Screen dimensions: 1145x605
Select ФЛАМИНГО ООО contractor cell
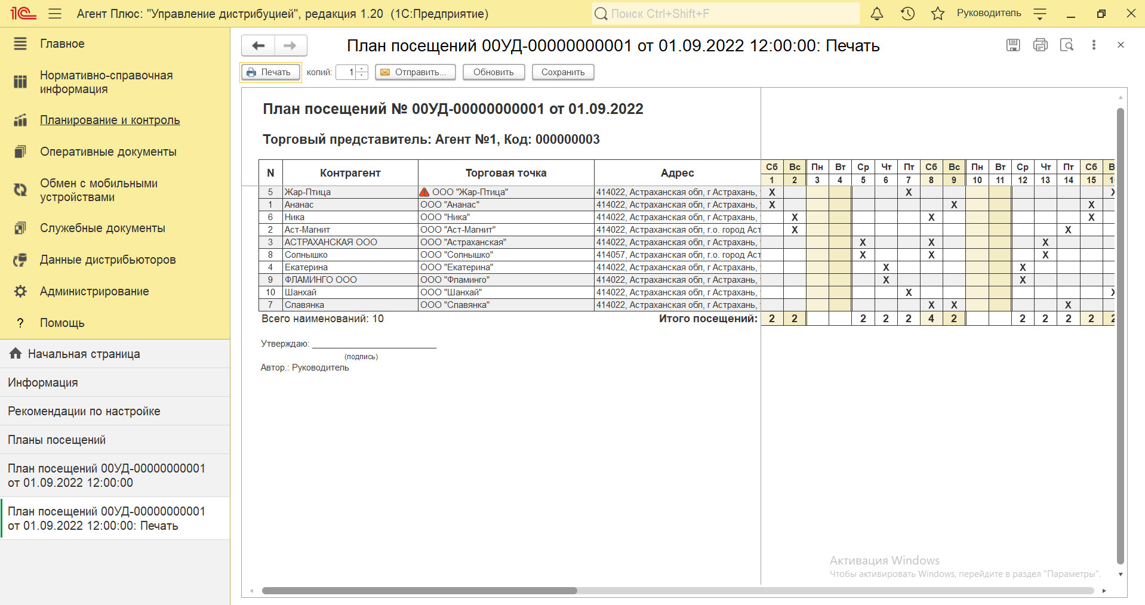pyautogui.click(x=350, y=280)
